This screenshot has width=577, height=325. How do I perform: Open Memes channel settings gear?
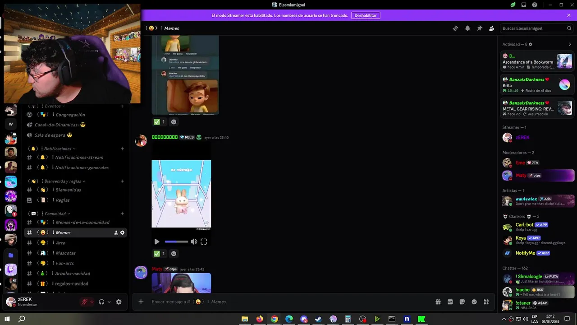pyautogui.click(x=122, y=232)
